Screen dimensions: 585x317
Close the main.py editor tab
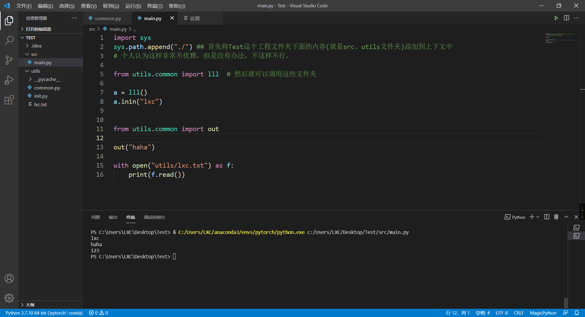click(172, 18)
